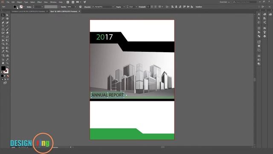This screenshot has width=273, height=154.
Task: Open the font size dropdown
Action: 136,7
